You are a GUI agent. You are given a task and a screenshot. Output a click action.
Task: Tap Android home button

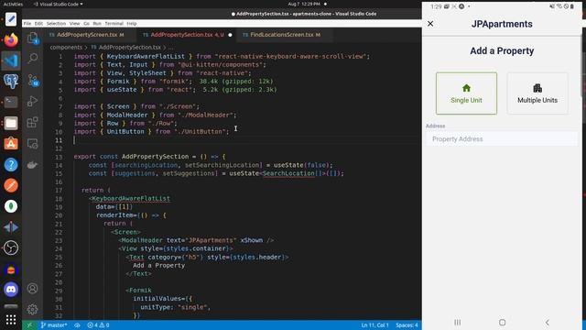tap(502, 322)
